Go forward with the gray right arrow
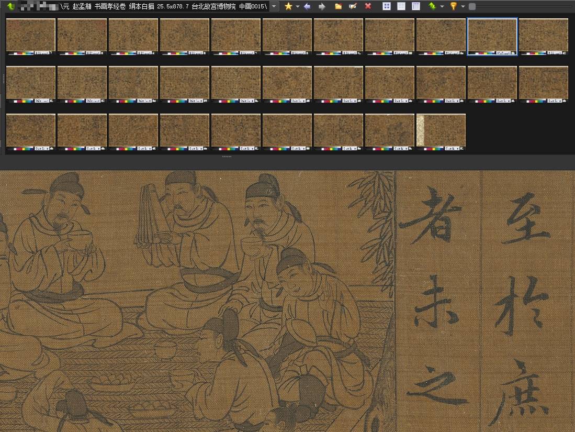Image resolution: width=575 pixels, height=432 pixels. pos(322,6)
